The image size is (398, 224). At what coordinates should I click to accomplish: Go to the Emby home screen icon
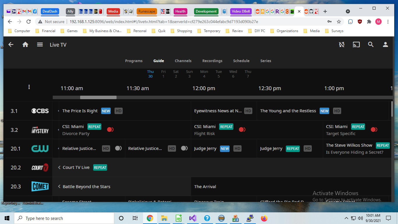[25, 45]
